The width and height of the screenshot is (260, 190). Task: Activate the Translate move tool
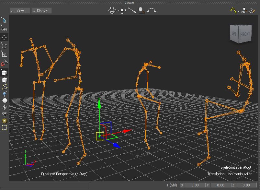[x=5, y=37]
